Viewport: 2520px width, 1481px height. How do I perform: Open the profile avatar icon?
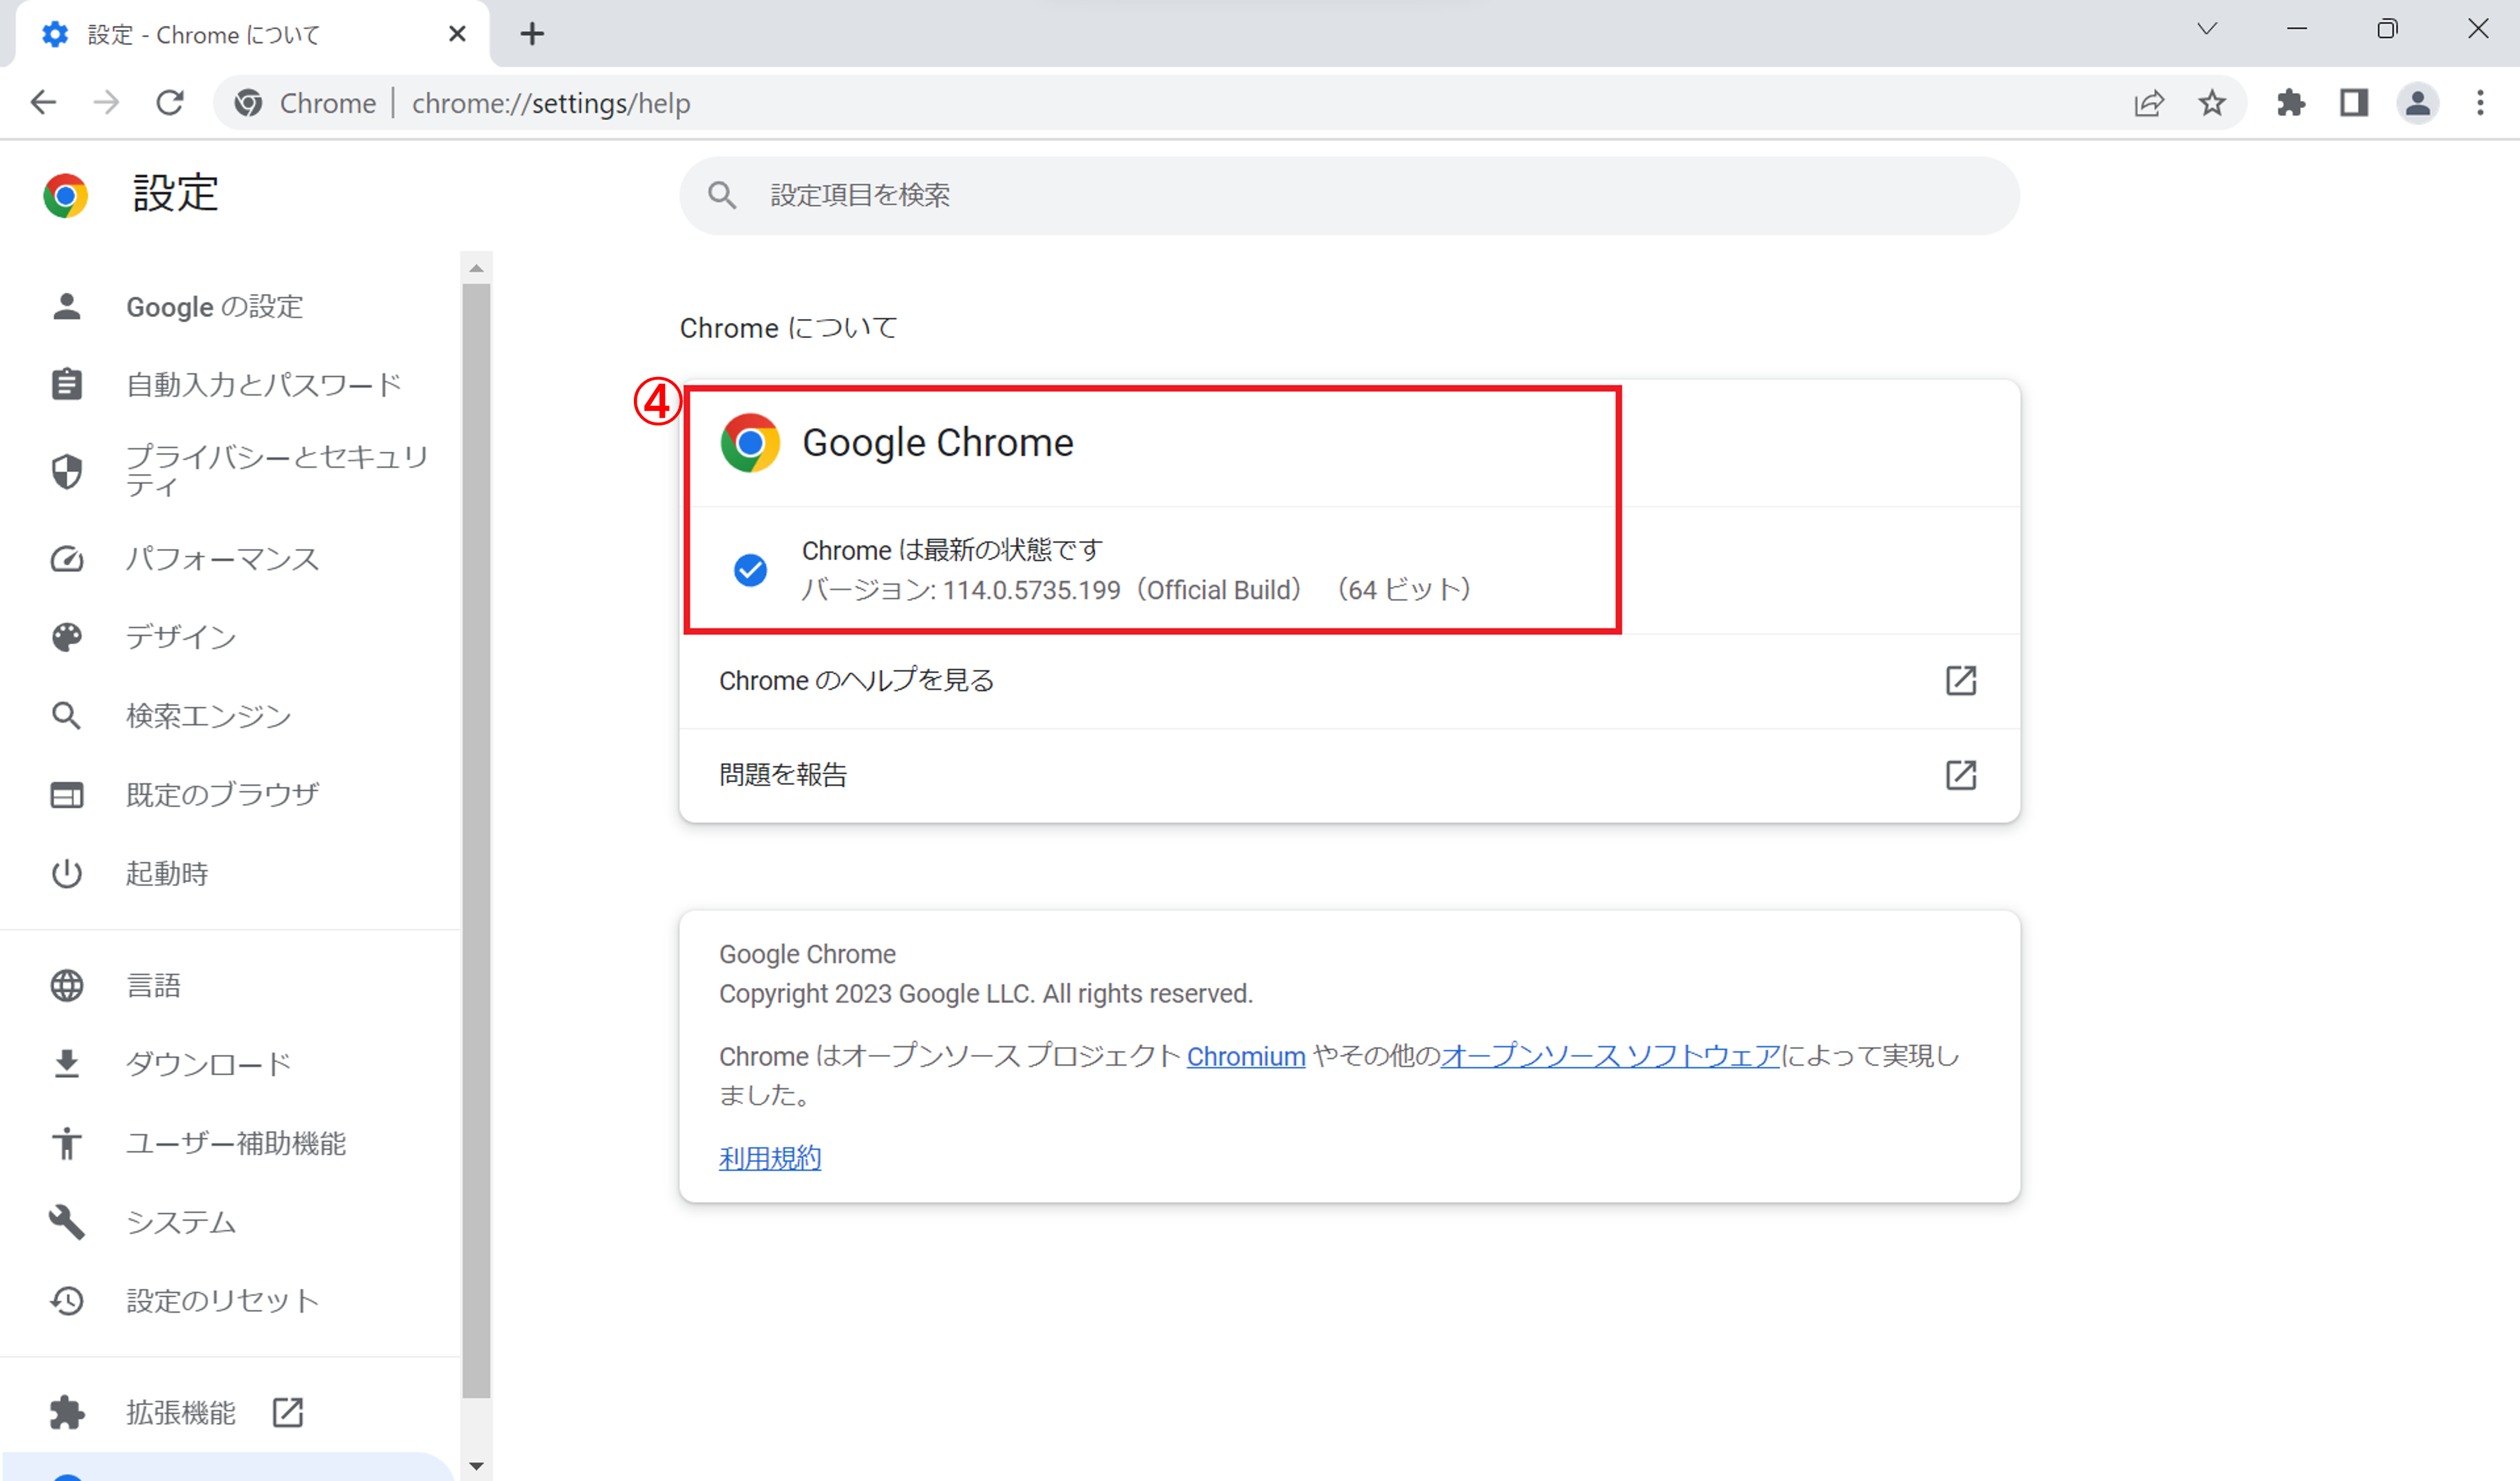point(2417,103)
